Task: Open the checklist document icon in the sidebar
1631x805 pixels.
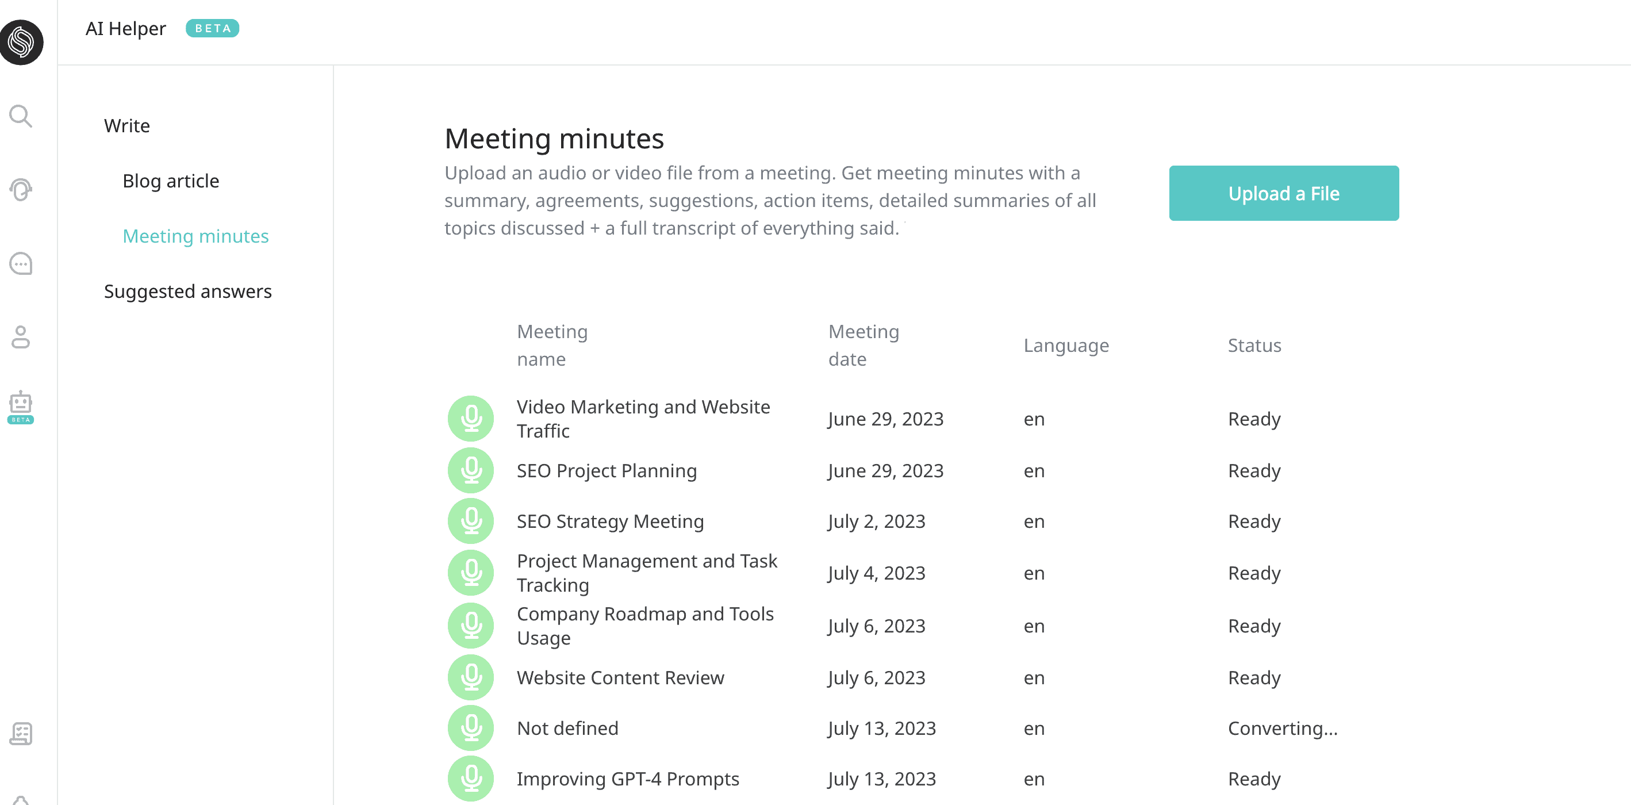Action: (21, 734)
